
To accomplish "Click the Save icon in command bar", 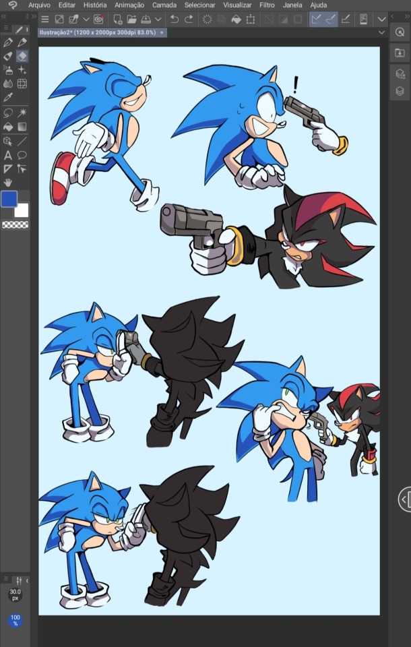I will point(146,19).
